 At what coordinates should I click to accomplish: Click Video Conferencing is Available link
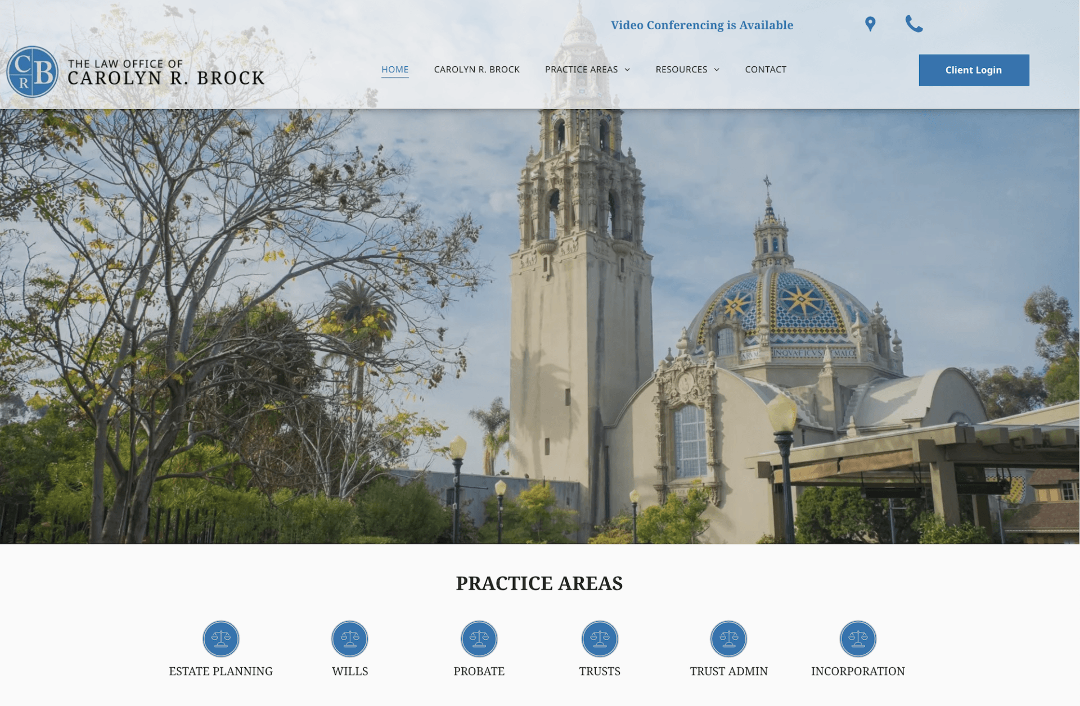tap(702, 25)
